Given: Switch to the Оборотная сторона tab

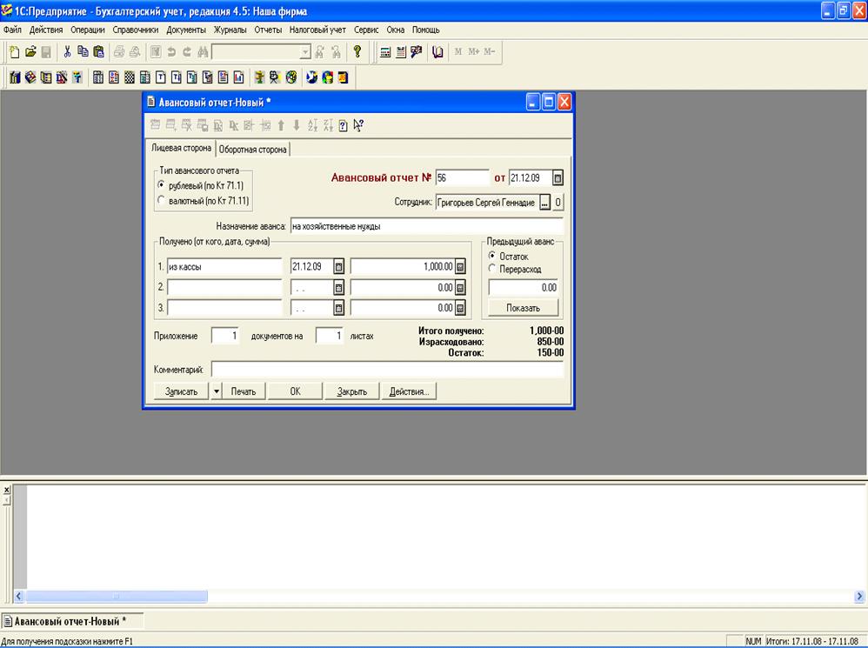Looking at the screenshot, I should 252,150.
